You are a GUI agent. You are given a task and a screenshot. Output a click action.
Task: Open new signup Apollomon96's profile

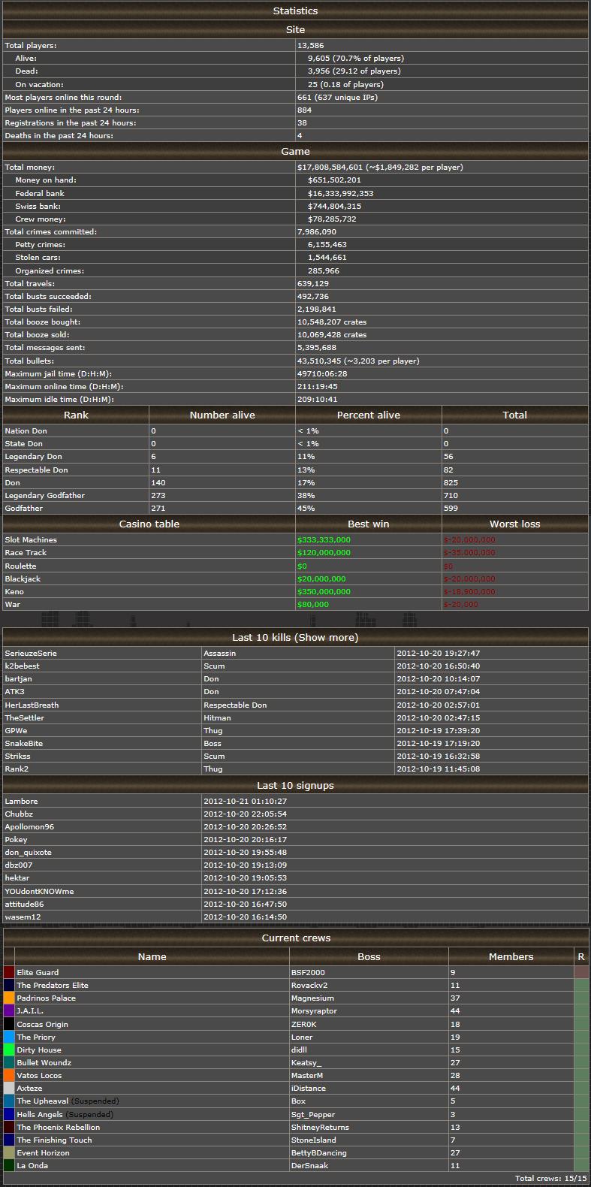(29, 826)
